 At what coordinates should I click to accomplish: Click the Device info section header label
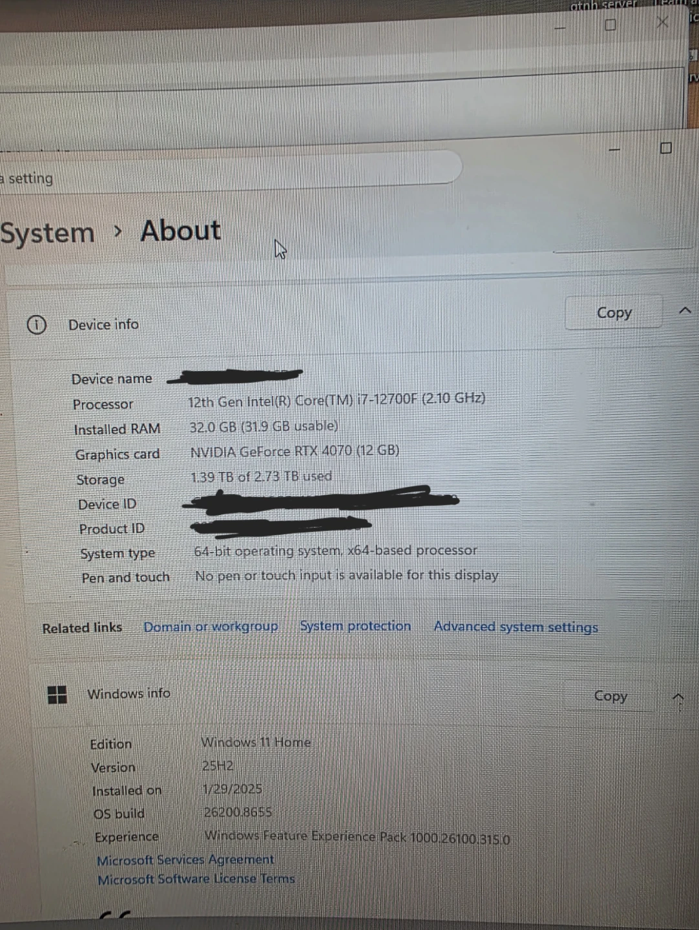pos(103,324)
